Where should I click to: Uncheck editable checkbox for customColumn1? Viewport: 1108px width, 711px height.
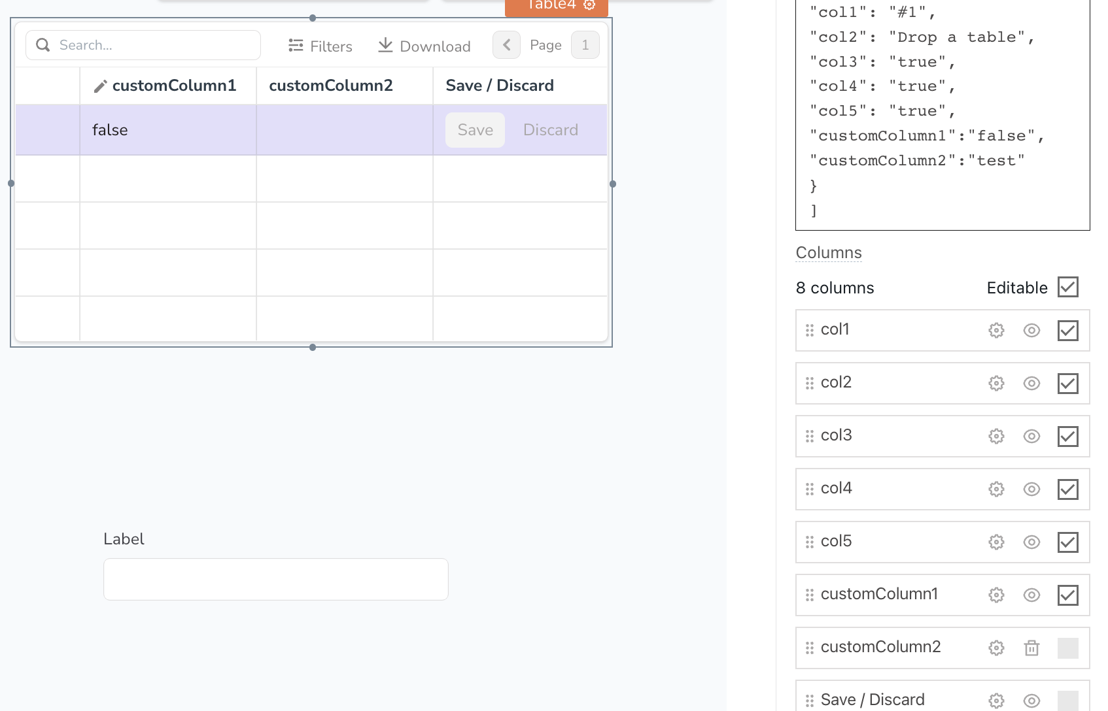pyautogui.click(x=1068, y=595)
